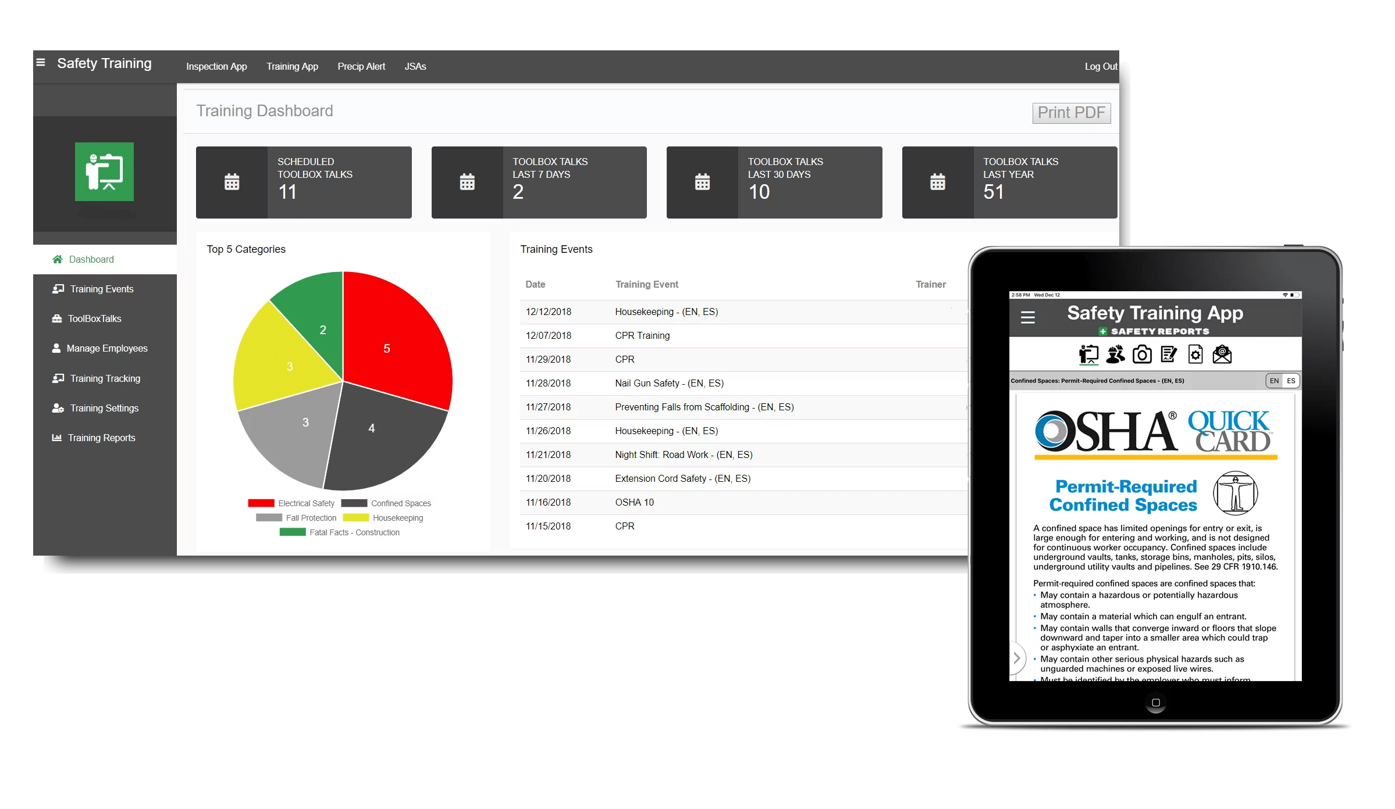The image size is (1395, 809).
Task: Tap the trainer presentation icon on tablet
Action: 1088,355
